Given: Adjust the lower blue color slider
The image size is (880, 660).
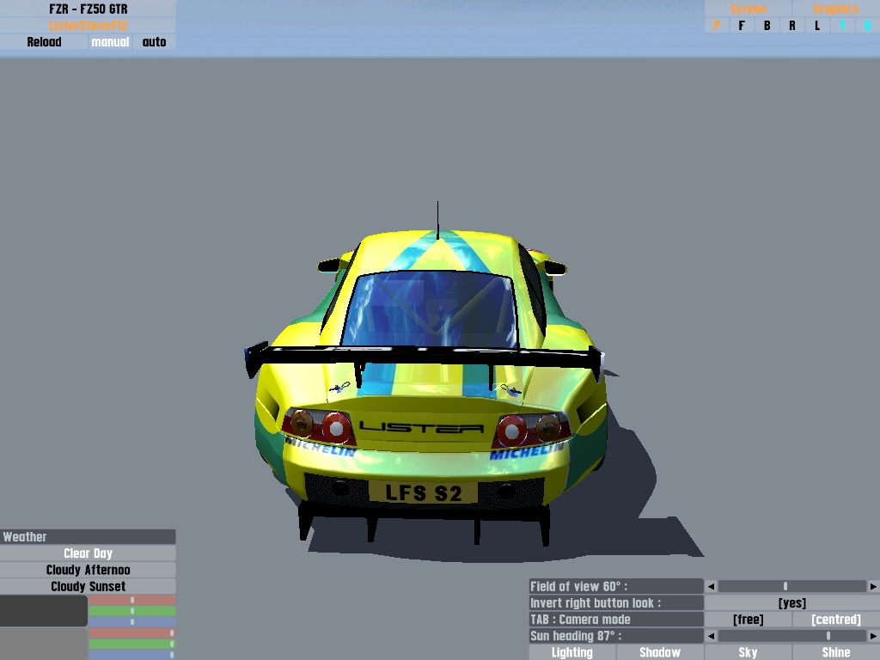Looking at the screenshot, I should coord(132,655).
